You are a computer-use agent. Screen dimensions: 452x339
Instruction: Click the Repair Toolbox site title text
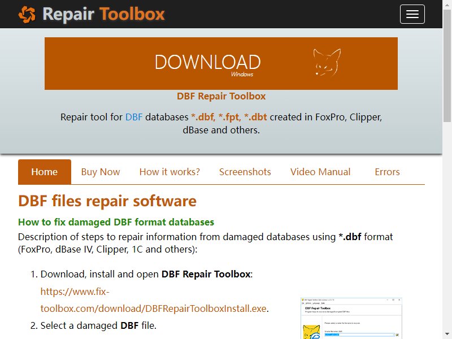point(103,14)
